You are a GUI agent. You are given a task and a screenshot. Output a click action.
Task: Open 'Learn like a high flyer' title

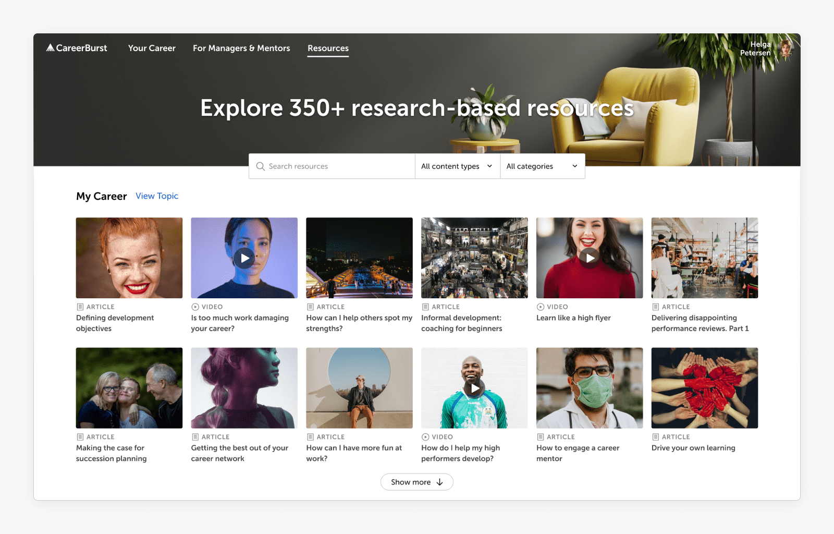click(573, 318)
